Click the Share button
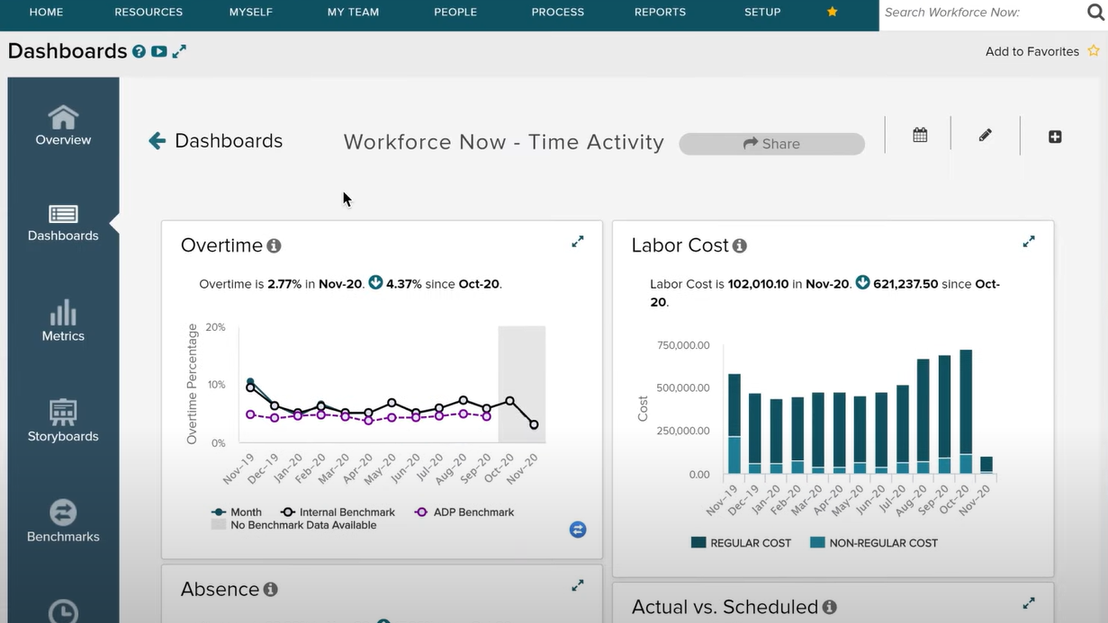Screen dimensions: 1108x623 pyautogui.click(x=771, y=144)
